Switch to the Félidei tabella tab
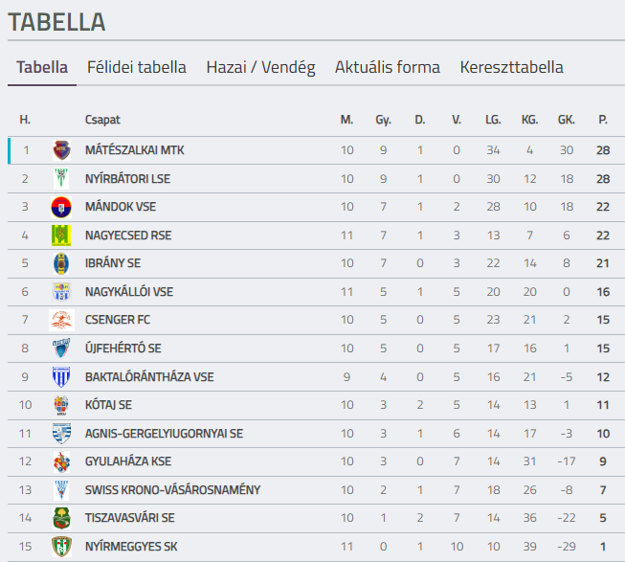The width and height of the screenshot is (625, 562). coord(137,68)
